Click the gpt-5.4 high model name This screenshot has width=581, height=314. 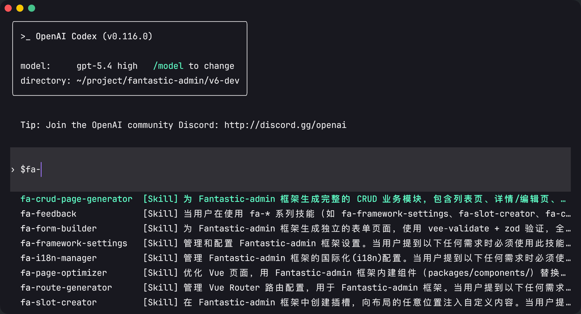point(107,66)
